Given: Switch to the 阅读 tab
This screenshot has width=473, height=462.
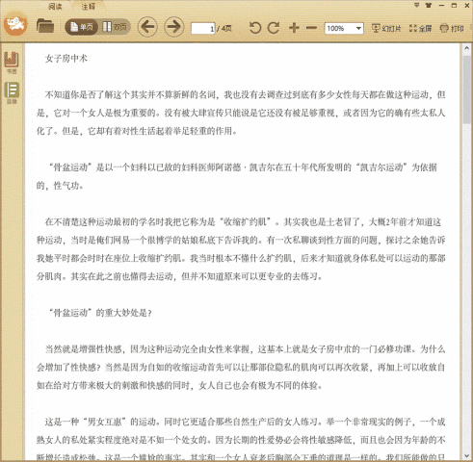Looking at the screenshot, I should tap(55, 7).
